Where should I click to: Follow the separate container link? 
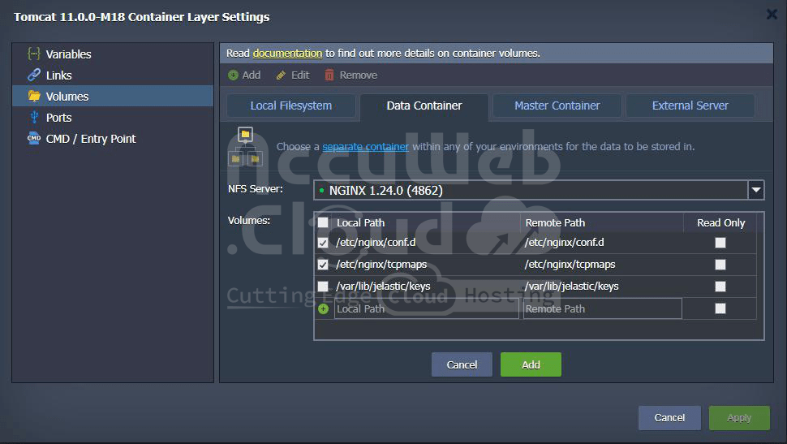point(365,147)
